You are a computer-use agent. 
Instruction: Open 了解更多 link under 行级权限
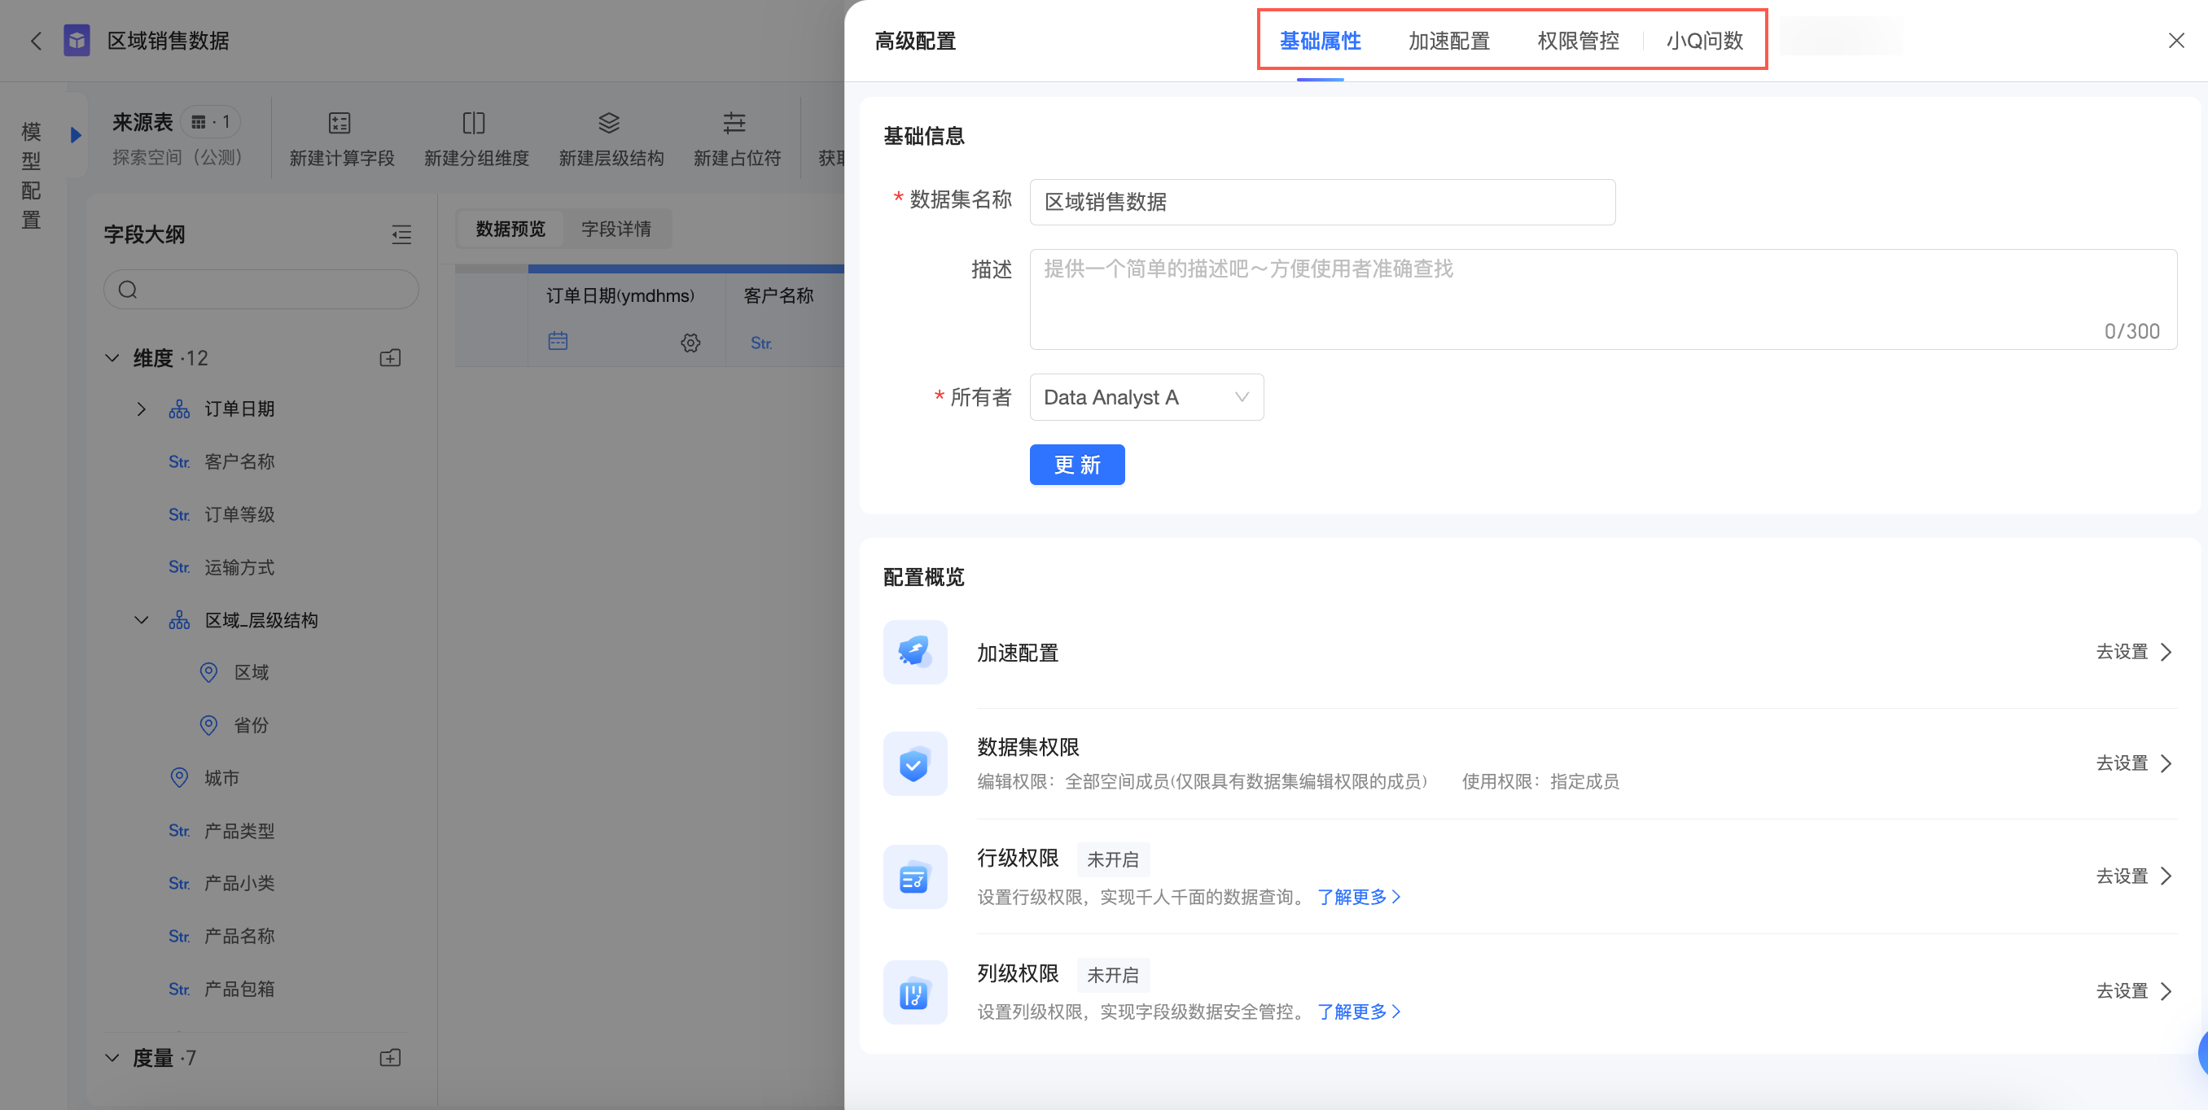[x=1359, y=896]
